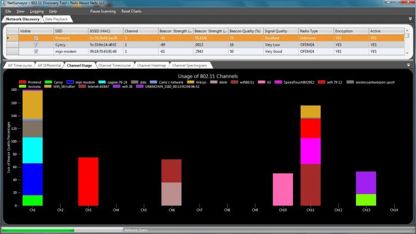Click the purple segment in the Ch13 bar
This screenshot has height=234, width=416.
click(x=366, y=182)
